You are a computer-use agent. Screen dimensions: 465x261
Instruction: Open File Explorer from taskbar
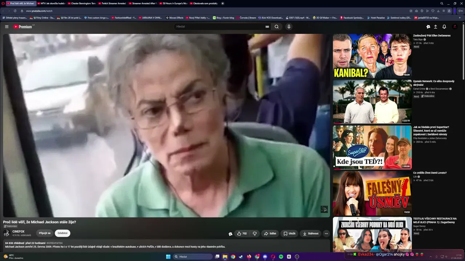(225, 257)
